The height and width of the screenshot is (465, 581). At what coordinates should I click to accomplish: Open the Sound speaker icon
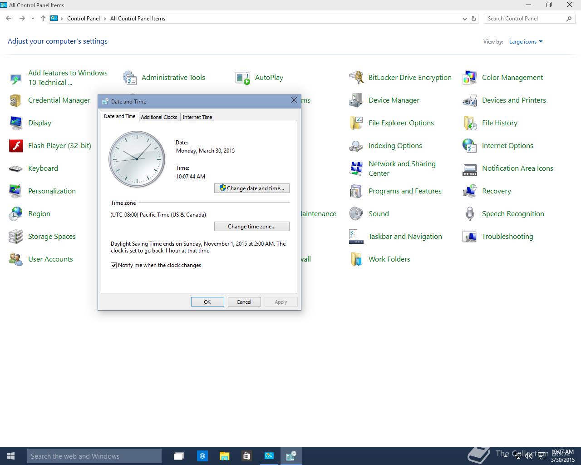(x=356, y=214)
